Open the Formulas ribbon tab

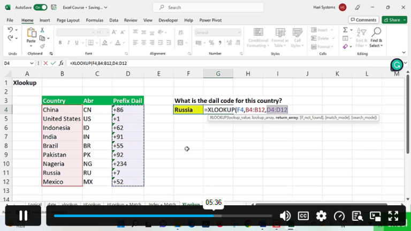(x=94, y=20)
